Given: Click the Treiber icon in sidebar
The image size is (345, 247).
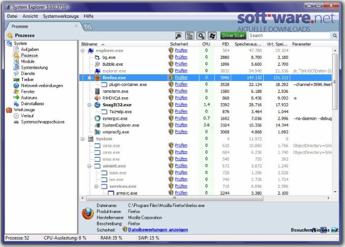Looking at the screenshot, I should (x=16, y=80).
